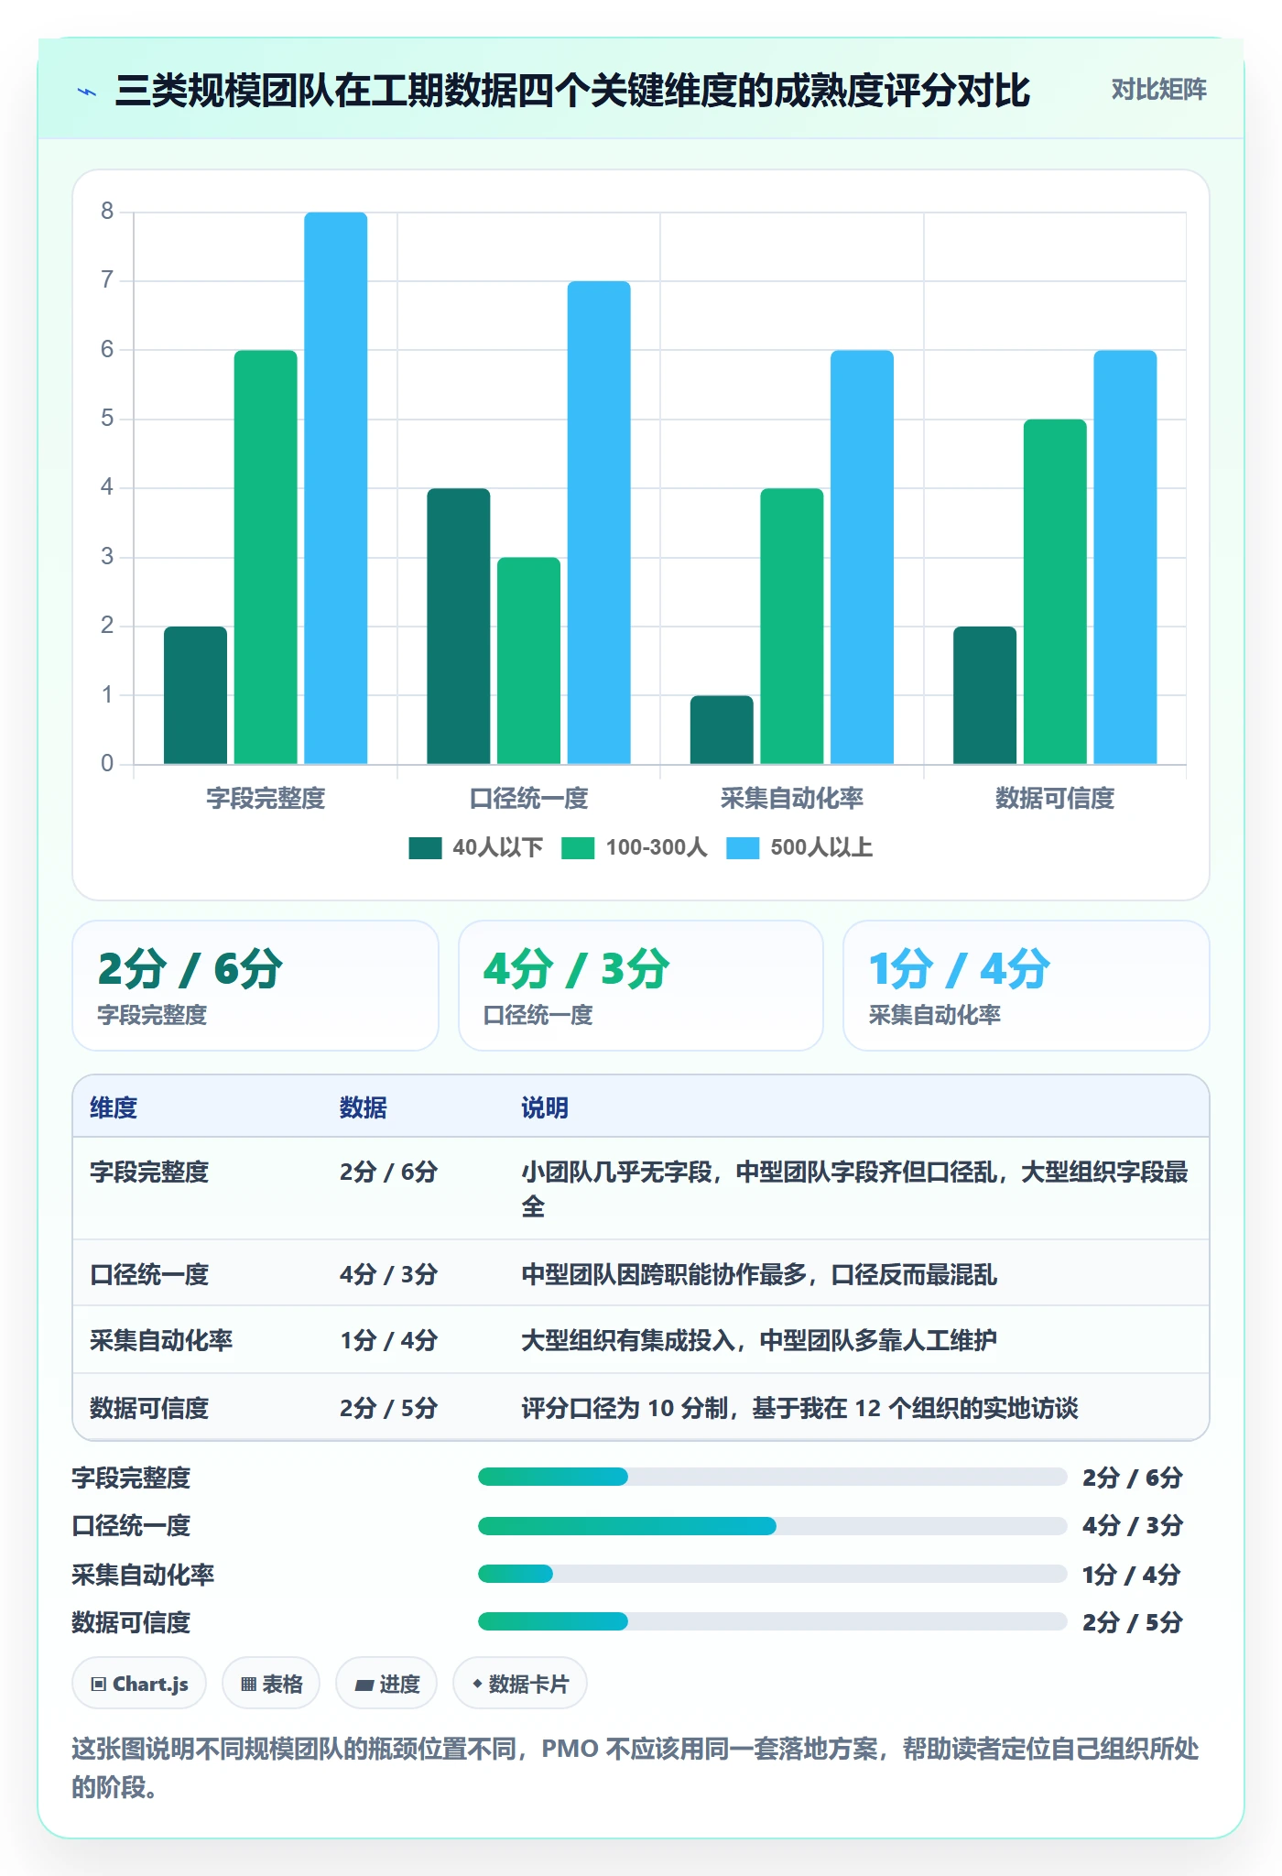Select the 1分 / 4分 采集自动化率 card
Image resolution: width=1282 pixels, height=1876 pixels.
click(1027, 986)
